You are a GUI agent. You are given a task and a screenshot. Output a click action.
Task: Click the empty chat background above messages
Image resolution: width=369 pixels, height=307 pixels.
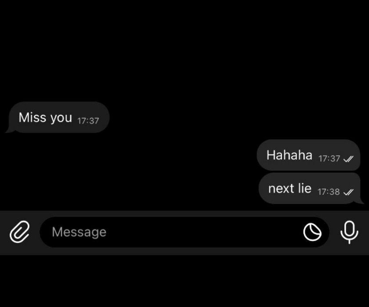[184, 49]
